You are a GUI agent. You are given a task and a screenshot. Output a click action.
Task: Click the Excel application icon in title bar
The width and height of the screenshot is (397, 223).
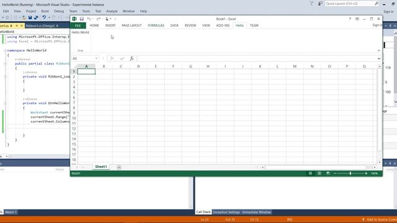74,19
